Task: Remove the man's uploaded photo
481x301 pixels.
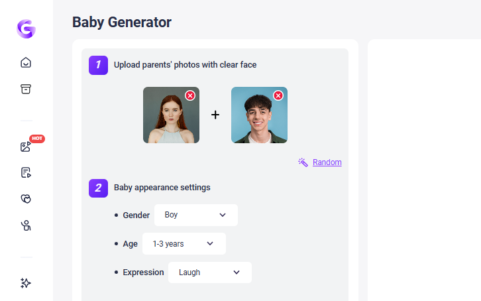Action: [x=278, y=95]
